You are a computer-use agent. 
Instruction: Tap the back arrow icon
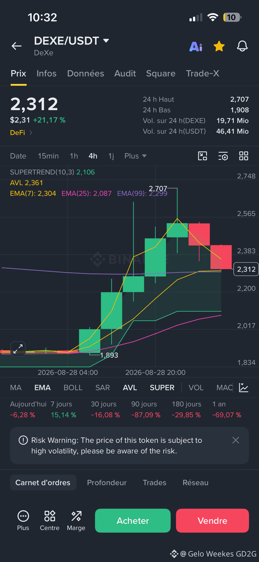pos(17,46)
